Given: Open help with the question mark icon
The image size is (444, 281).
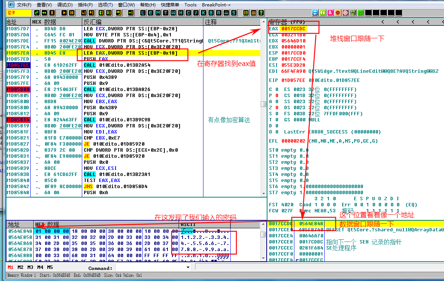Looking at the screenshot, I should point(261,13).
